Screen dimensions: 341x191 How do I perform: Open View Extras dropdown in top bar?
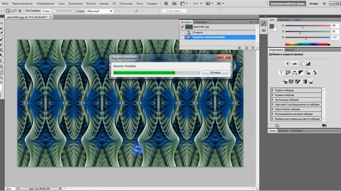coord(184,4)
